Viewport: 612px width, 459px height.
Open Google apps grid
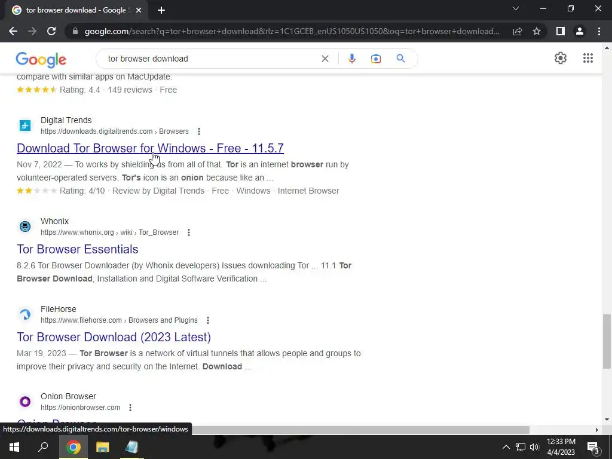click(588, 58)
